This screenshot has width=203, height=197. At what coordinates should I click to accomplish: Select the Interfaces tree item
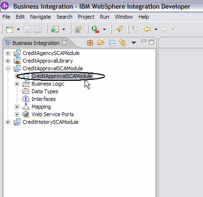(x=43, y=99)
